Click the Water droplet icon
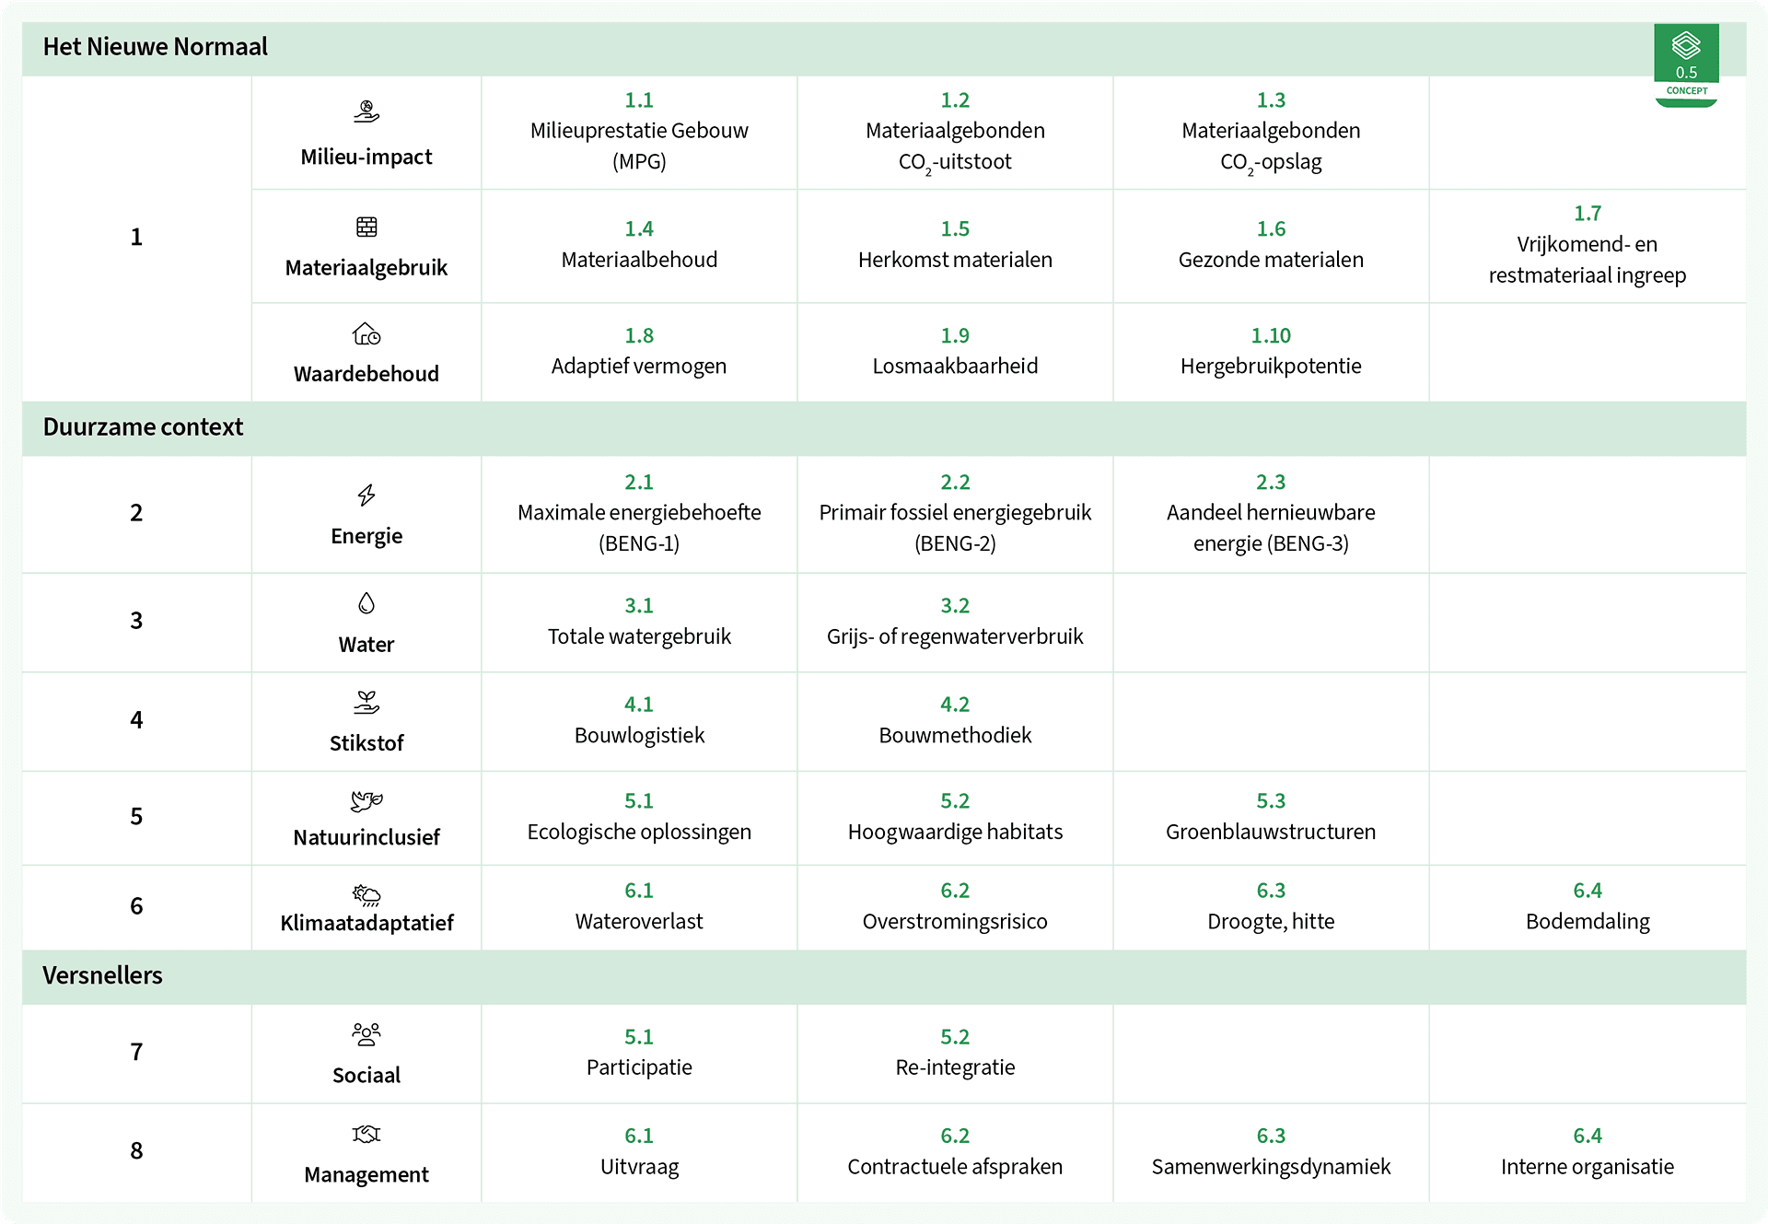The width and height of the screenshot is (1768, 1224). click(x=366, y=603)
